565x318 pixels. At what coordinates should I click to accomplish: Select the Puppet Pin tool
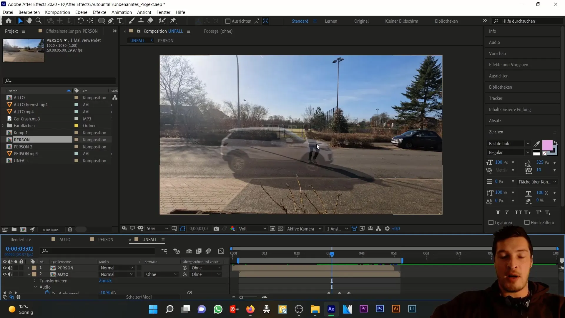tap(173, 21)
